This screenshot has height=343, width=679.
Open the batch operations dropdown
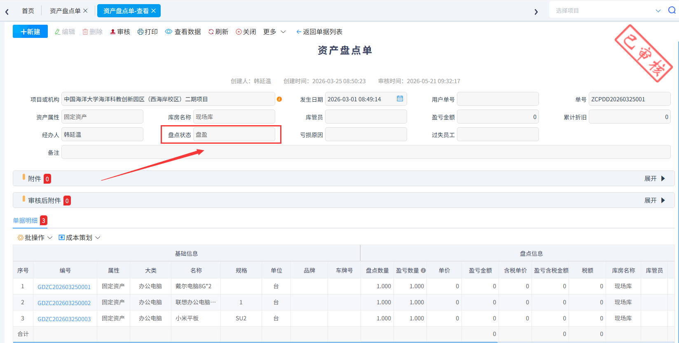pyautogui.click(x=35, y=238)
